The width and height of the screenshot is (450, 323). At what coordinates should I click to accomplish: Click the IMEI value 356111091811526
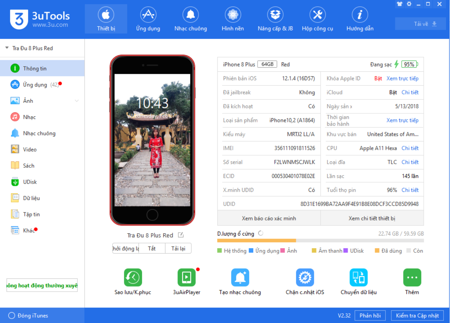[295, 148]
